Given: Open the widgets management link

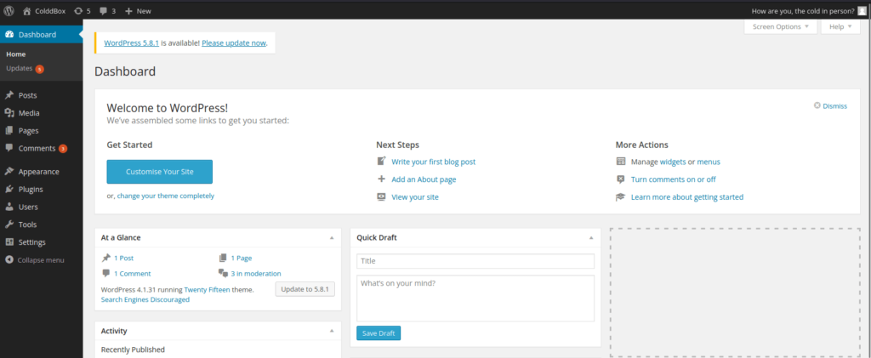Looking at the screenshot, I should (673, 162).
